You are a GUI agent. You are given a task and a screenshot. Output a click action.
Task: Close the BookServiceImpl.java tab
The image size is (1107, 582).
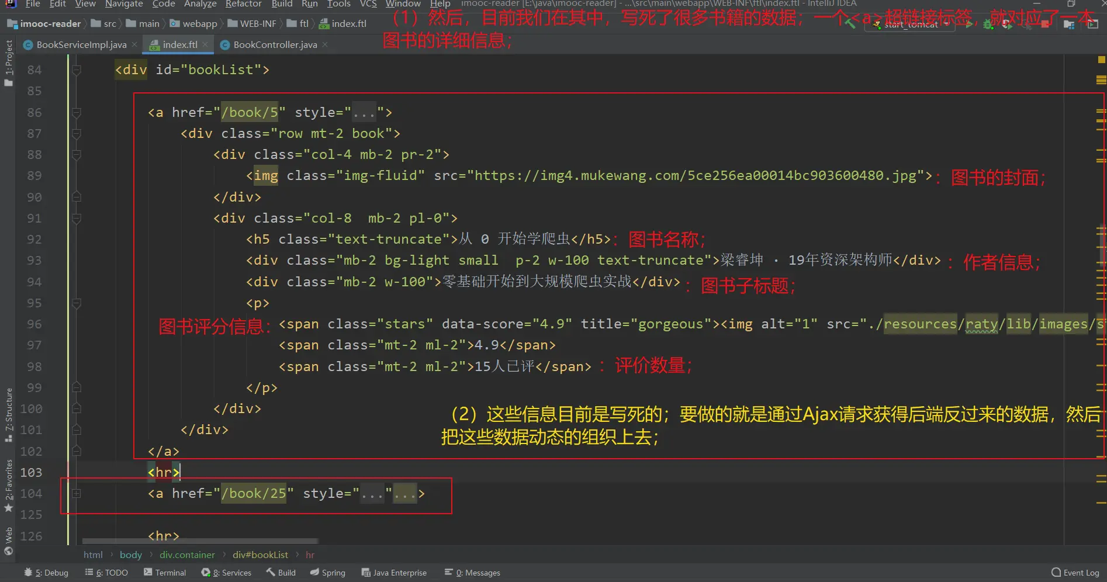(134, 44)
